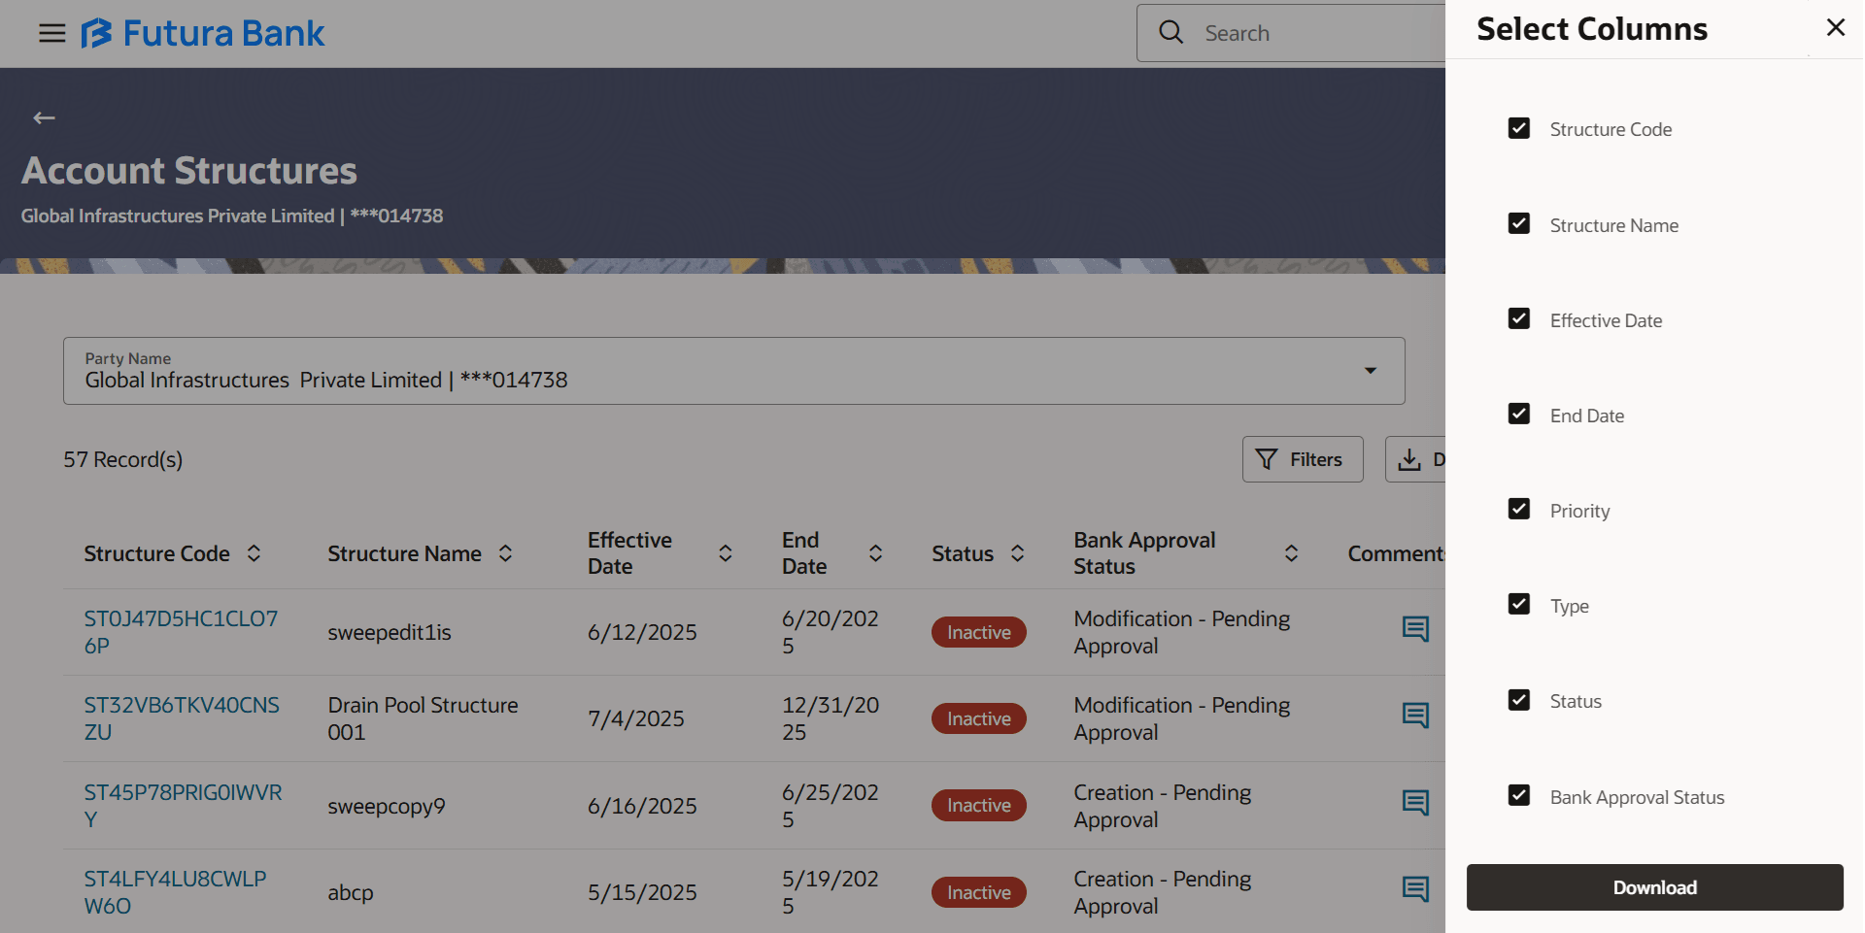
Task: Click end date '12/31/2025'
Action: [831, 718]
